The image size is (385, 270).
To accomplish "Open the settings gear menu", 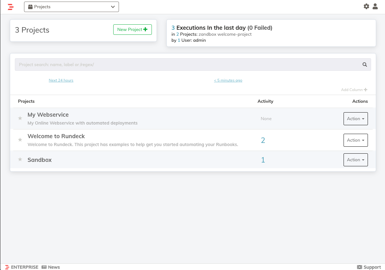I will coord(366,6).
